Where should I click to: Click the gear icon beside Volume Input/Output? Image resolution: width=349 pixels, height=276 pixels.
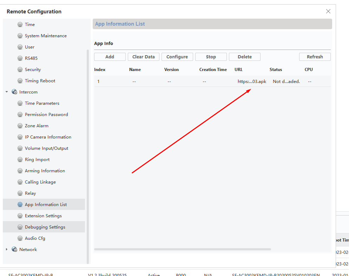click(20, 148)
